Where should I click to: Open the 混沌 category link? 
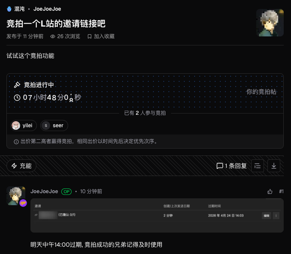[19, 9]
